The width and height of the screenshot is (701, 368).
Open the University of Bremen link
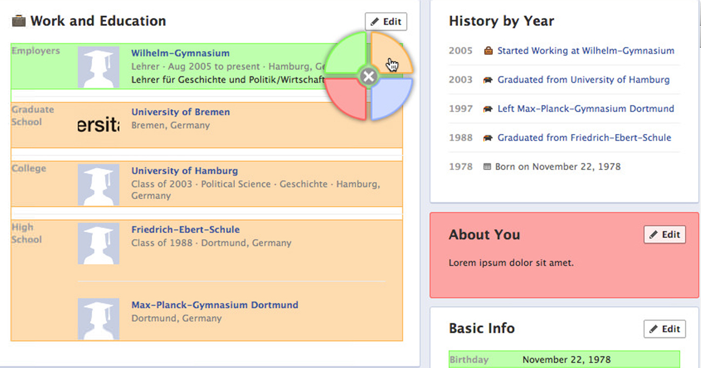pos(181,112)
